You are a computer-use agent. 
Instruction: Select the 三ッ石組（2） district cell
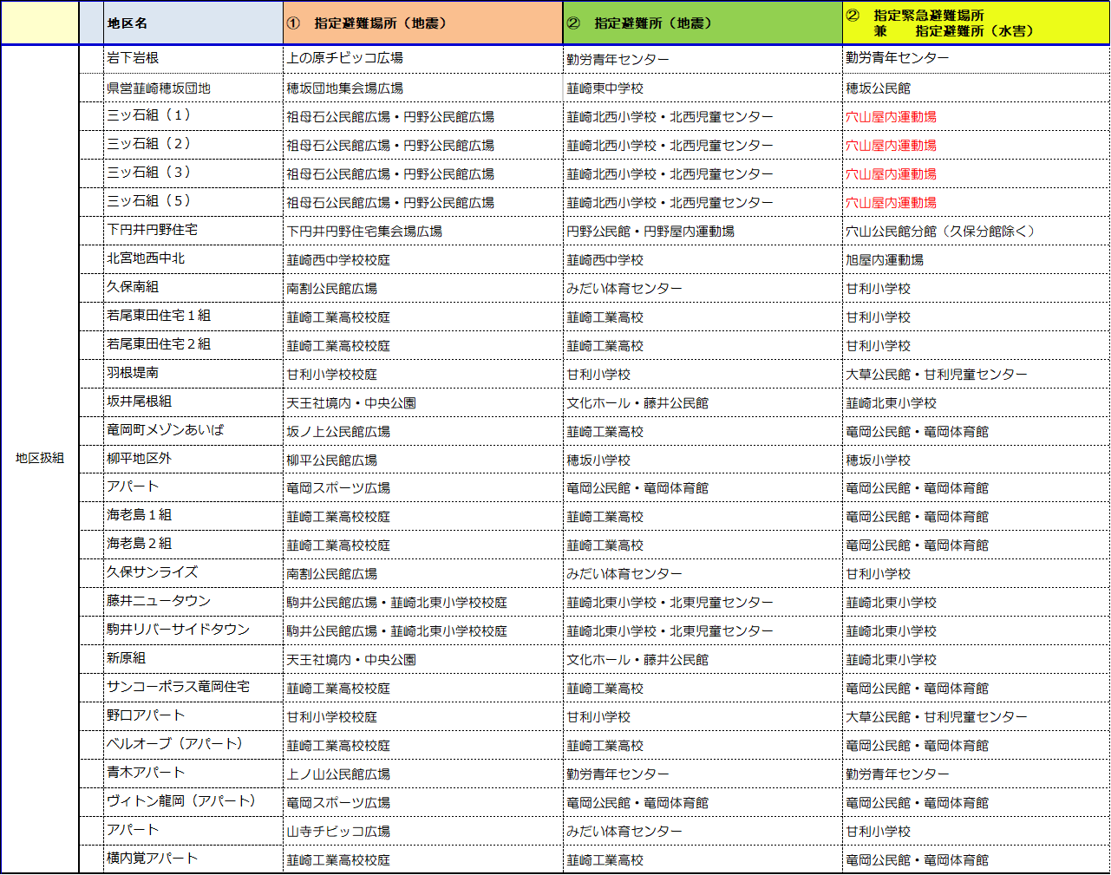(193, 145)
